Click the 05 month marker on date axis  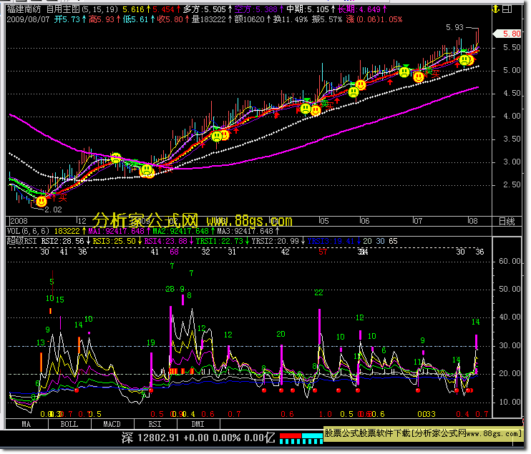pos(324,221)
